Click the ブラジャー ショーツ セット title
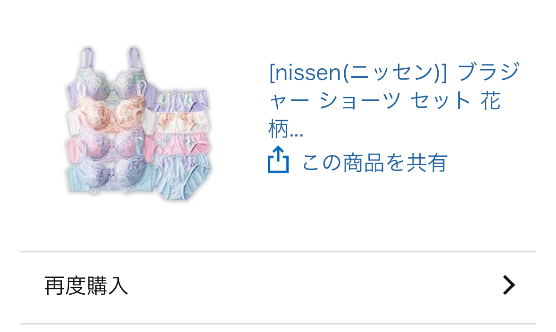The width and height of the screenshot is (556, 332). pos(394,100)
